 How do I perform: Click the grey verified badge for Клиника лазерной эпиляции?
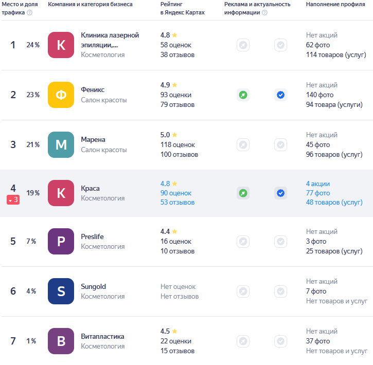280,45
